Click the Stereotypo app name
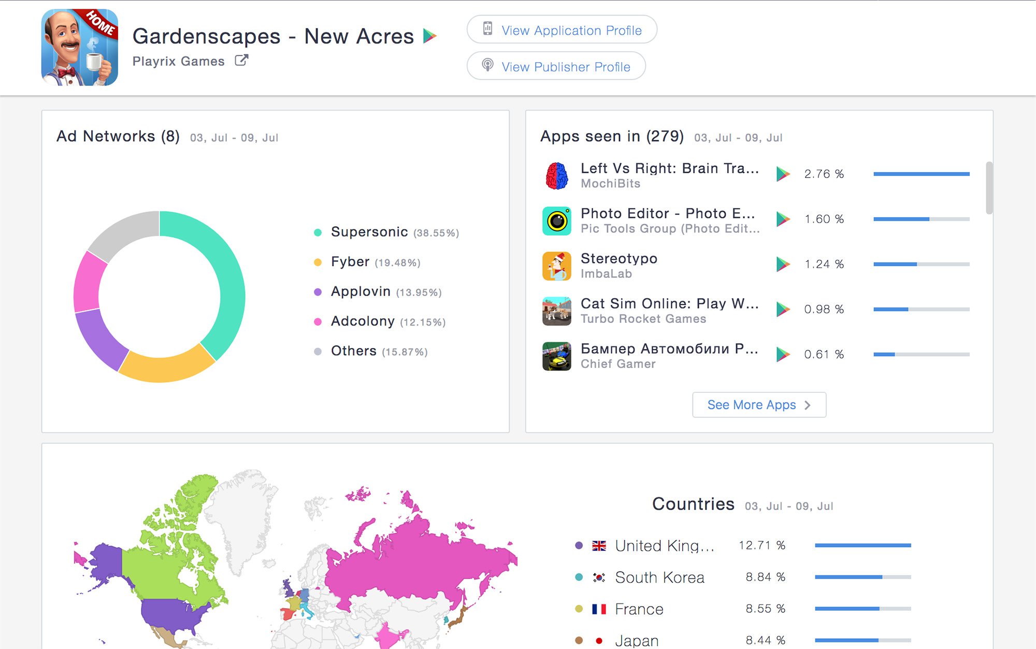Image resolution: width=1036 pixels, height=649 pixels. (x=619, y=258)
